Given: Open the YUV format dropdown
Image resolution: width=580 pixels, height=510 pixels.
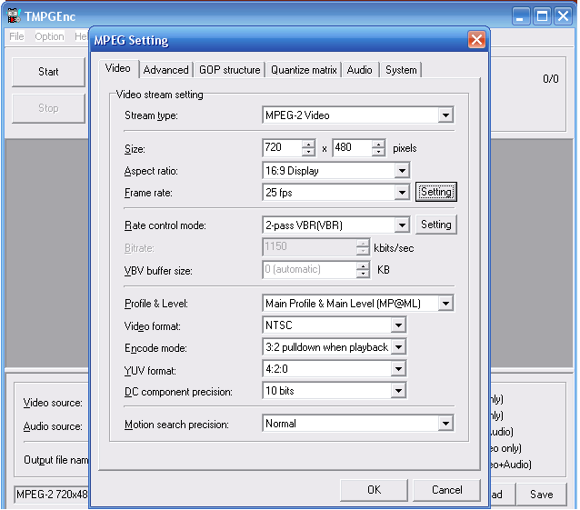Looking at the screenshot, I should tap(398, 369).
